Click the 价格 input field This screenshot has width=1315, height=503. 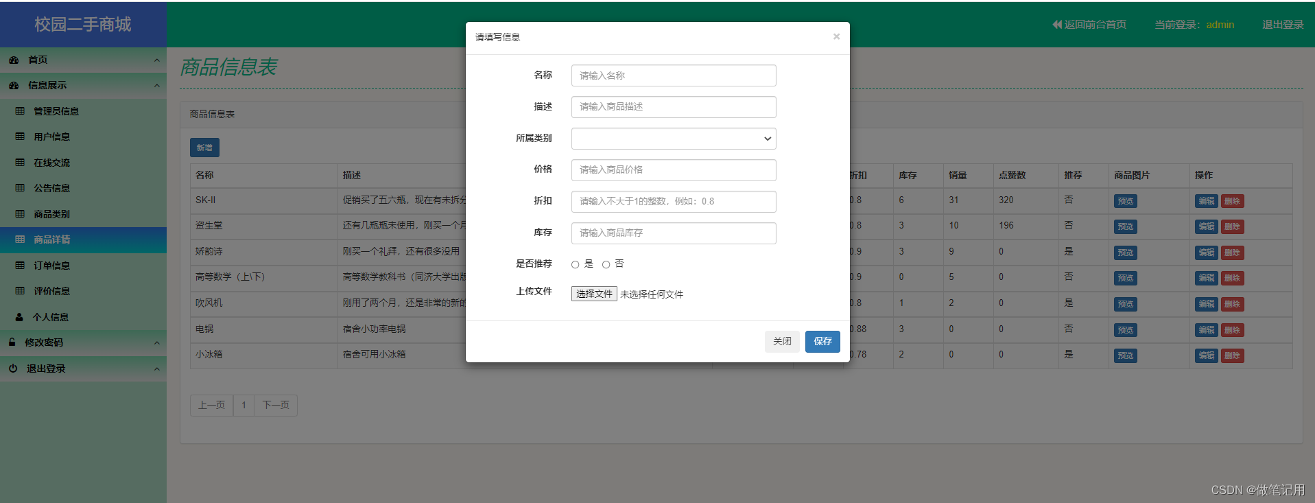[x=674, y=170]
